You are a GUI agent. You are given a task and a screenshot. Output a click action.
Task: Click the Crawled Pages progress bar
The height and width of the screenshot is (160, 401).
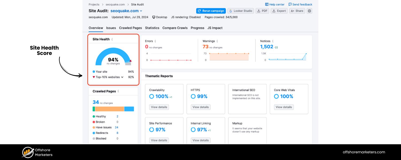click(113, 109)
